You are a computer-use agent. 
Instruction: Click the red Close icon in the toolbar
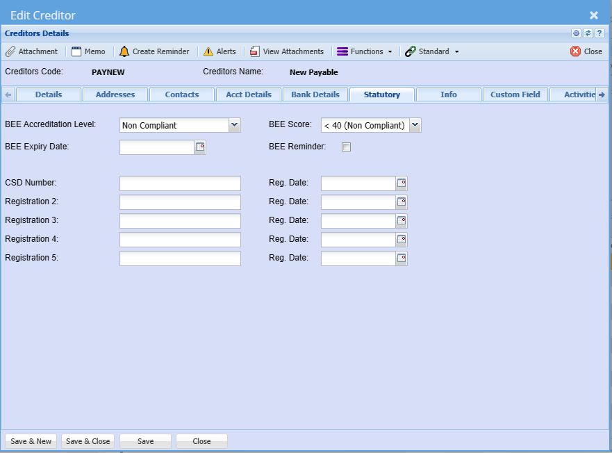tap(575, 51)
